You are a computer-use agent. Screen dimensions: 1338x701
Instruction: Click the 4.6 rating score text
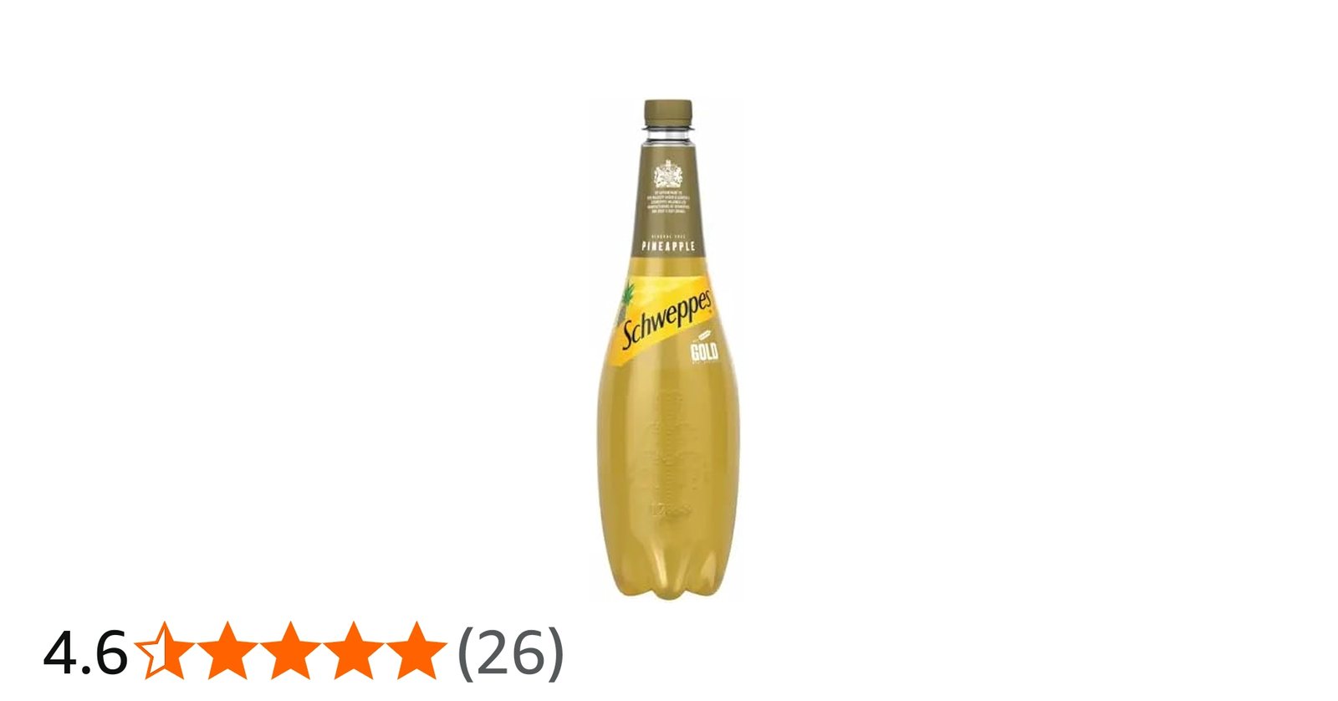click(85, 652)
